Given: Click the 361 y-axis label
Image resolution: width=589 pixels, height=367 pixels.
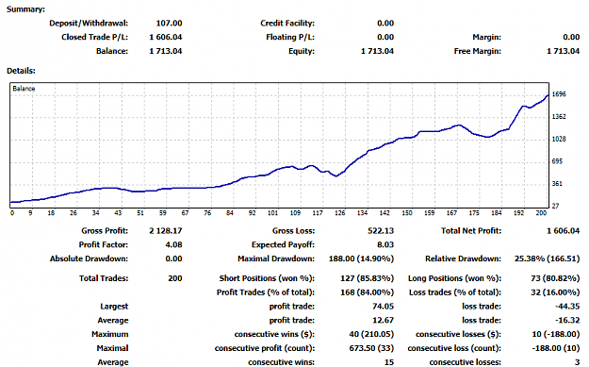Looking at the screenshot, I should point(557,183).
